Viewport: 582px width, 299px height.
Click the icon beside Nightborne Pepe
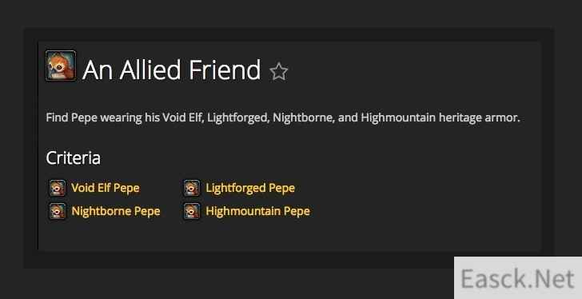(x=58, y=211)
